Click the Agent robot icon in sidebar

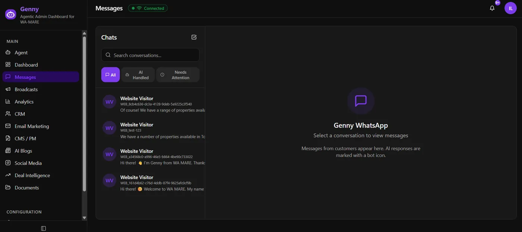click(8, 52)
